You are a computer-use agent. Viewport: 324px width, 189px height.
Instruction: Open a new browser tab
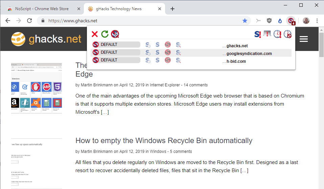(x=172, y=9)
